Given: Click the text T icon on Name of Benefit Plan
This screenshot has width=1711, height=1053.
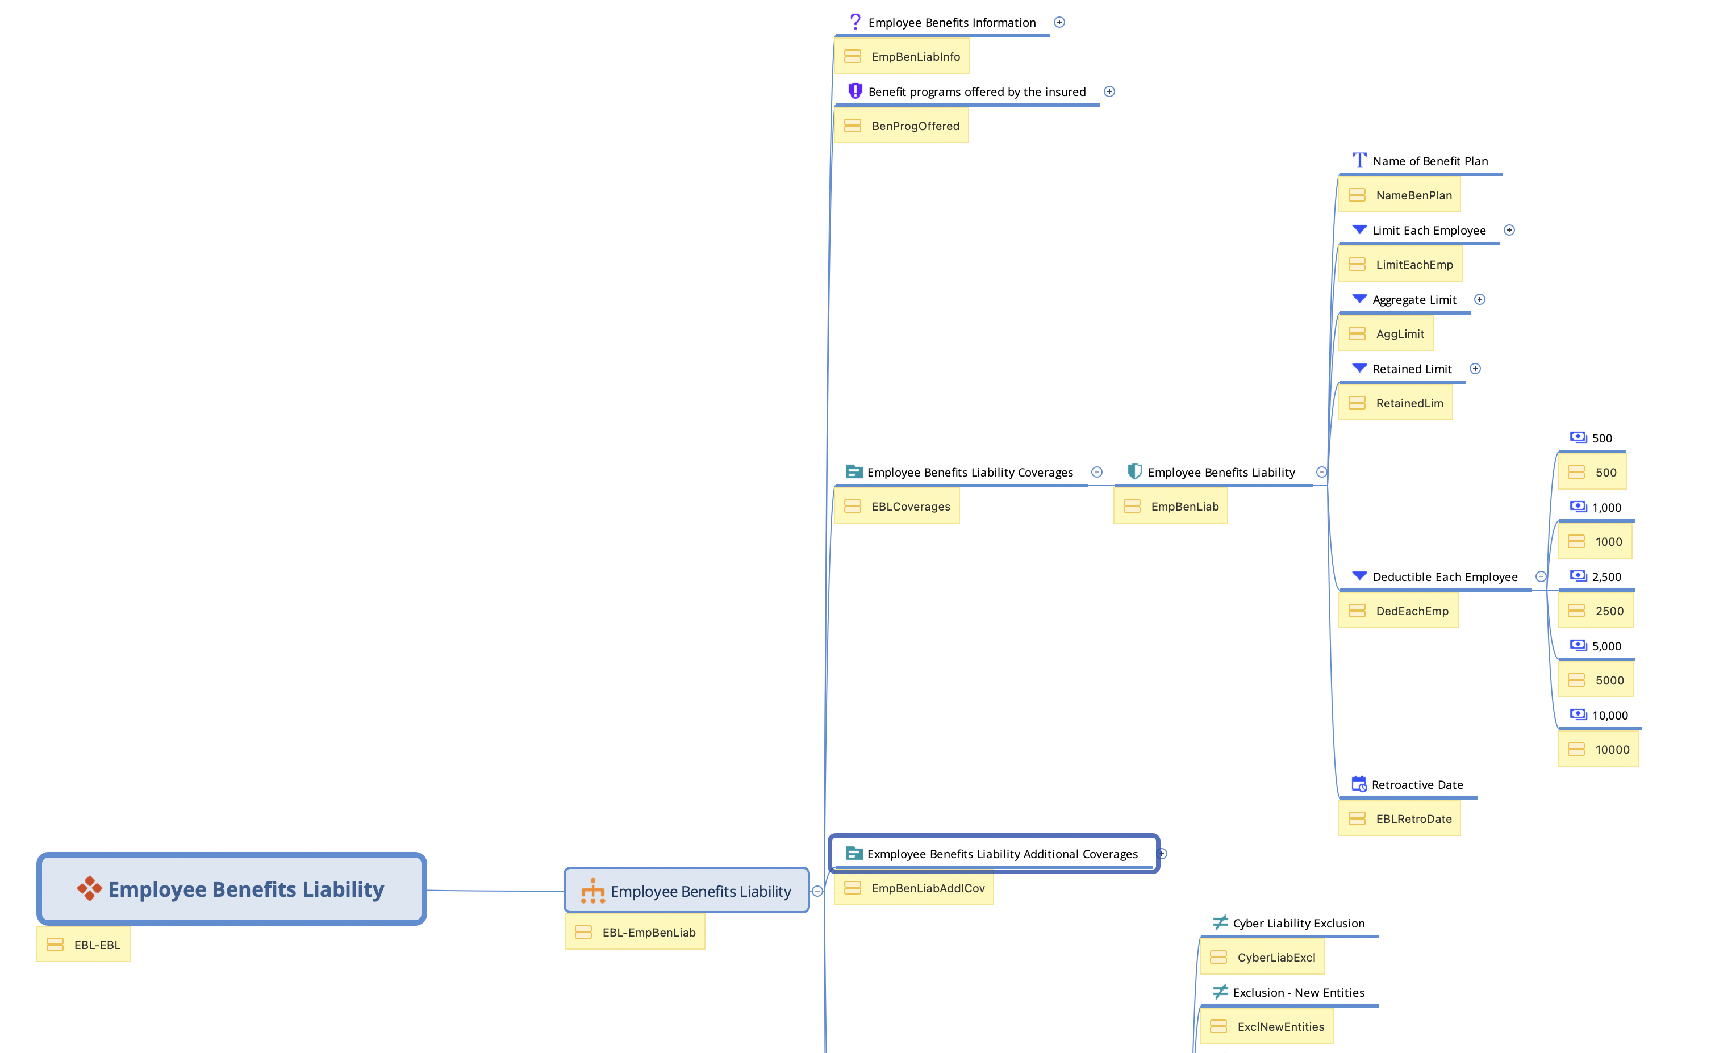Looking at the screenshot, I should click(1359, 160).
